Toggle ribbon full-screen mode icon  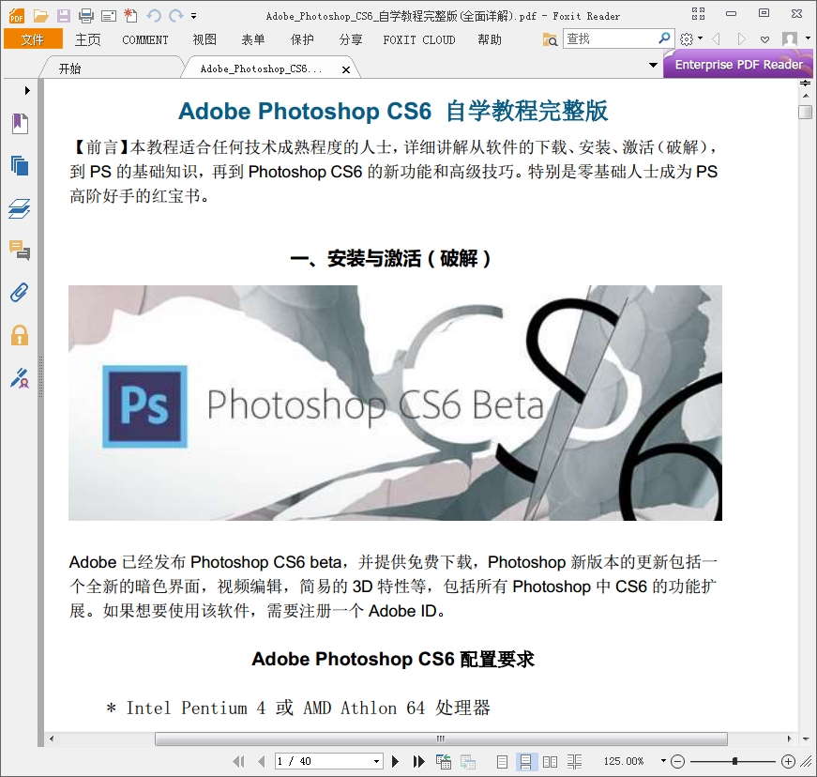click(x=698, y=13)
